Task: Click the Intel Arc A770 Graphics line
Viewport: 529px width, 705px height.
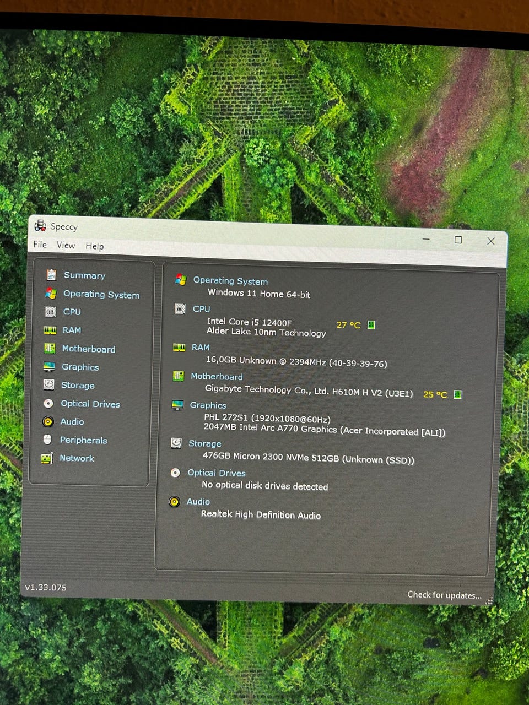Action: (325, 430)
